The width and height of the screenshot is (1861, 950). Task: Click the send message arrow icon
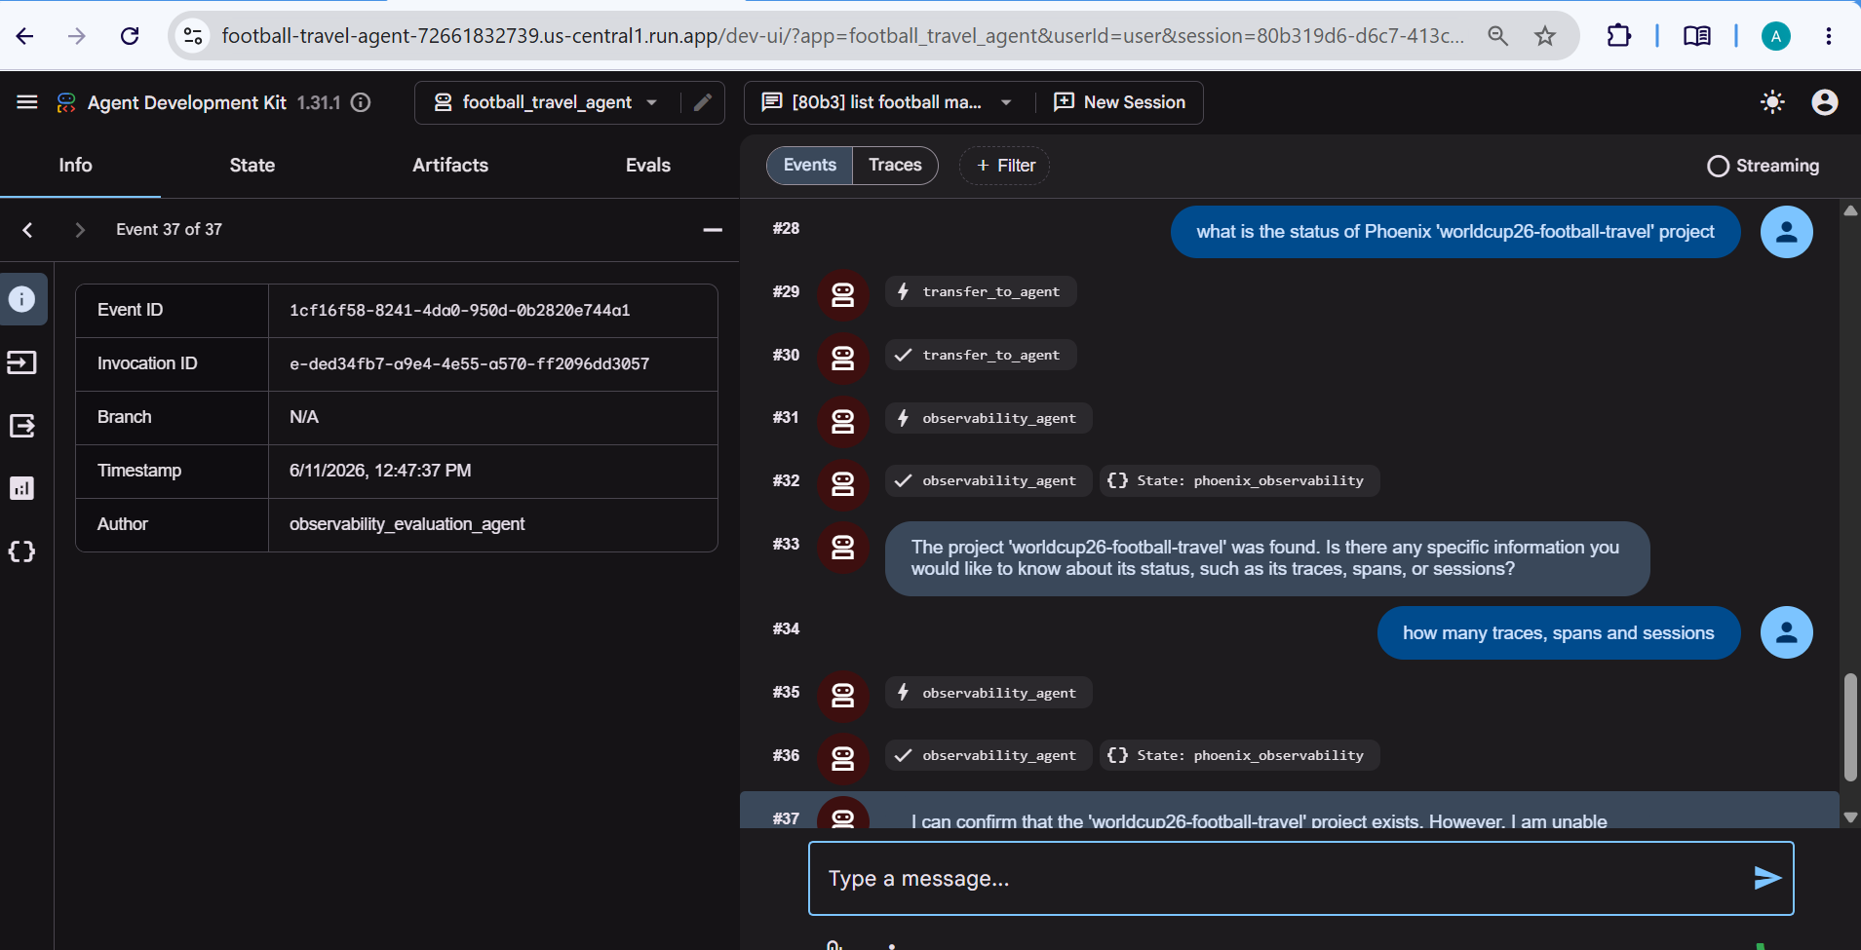click(1767, 878)
